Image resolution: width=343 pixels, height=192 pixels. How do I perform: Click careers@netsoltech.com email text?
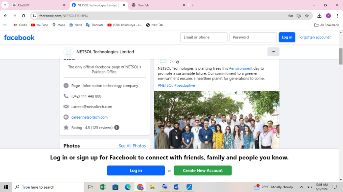(x=92, y=107)
